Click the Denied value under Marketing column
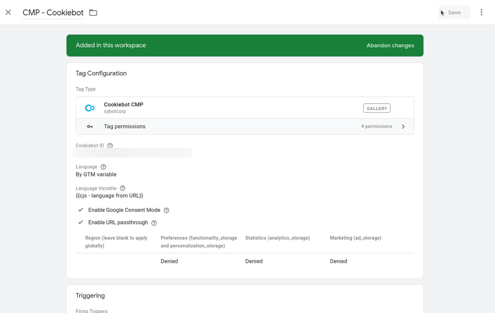The height and width of the screenshot is (313, 495). (338, 261)
